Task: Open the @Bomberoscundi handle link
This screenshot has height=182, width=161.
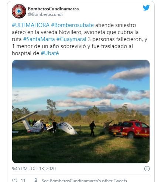Action: (x=45, y=14)
